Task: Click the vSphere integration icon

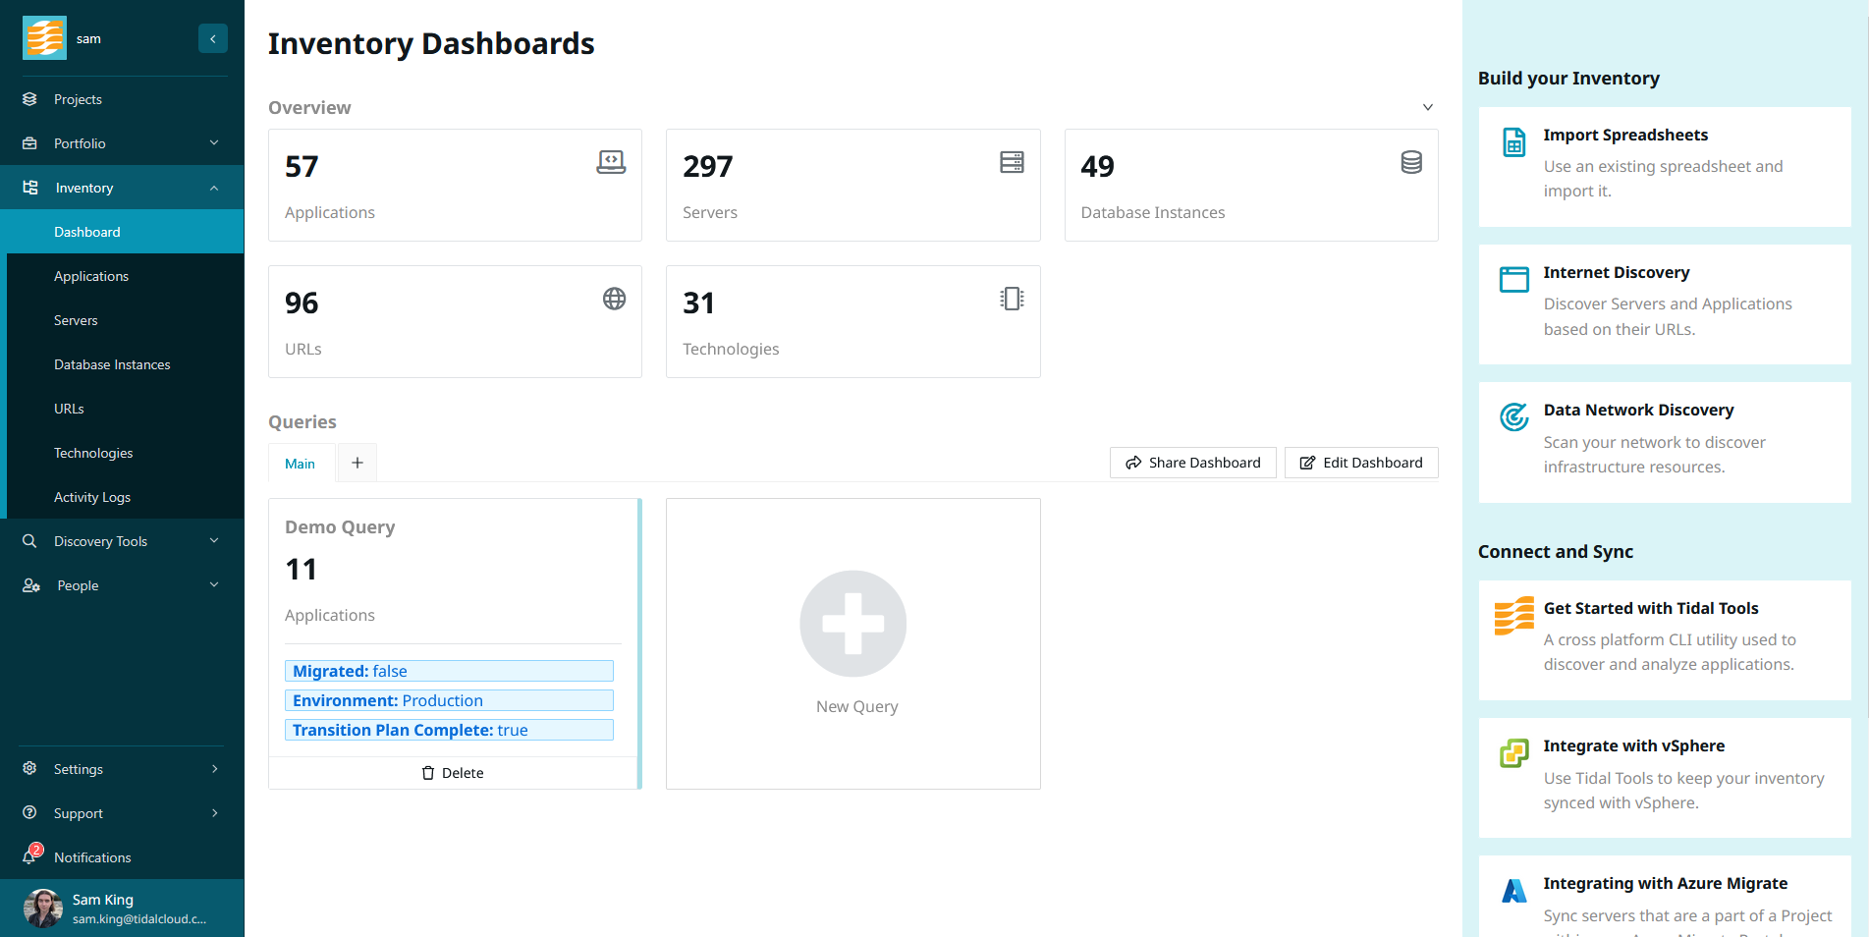Action: tap(1513, 753)
